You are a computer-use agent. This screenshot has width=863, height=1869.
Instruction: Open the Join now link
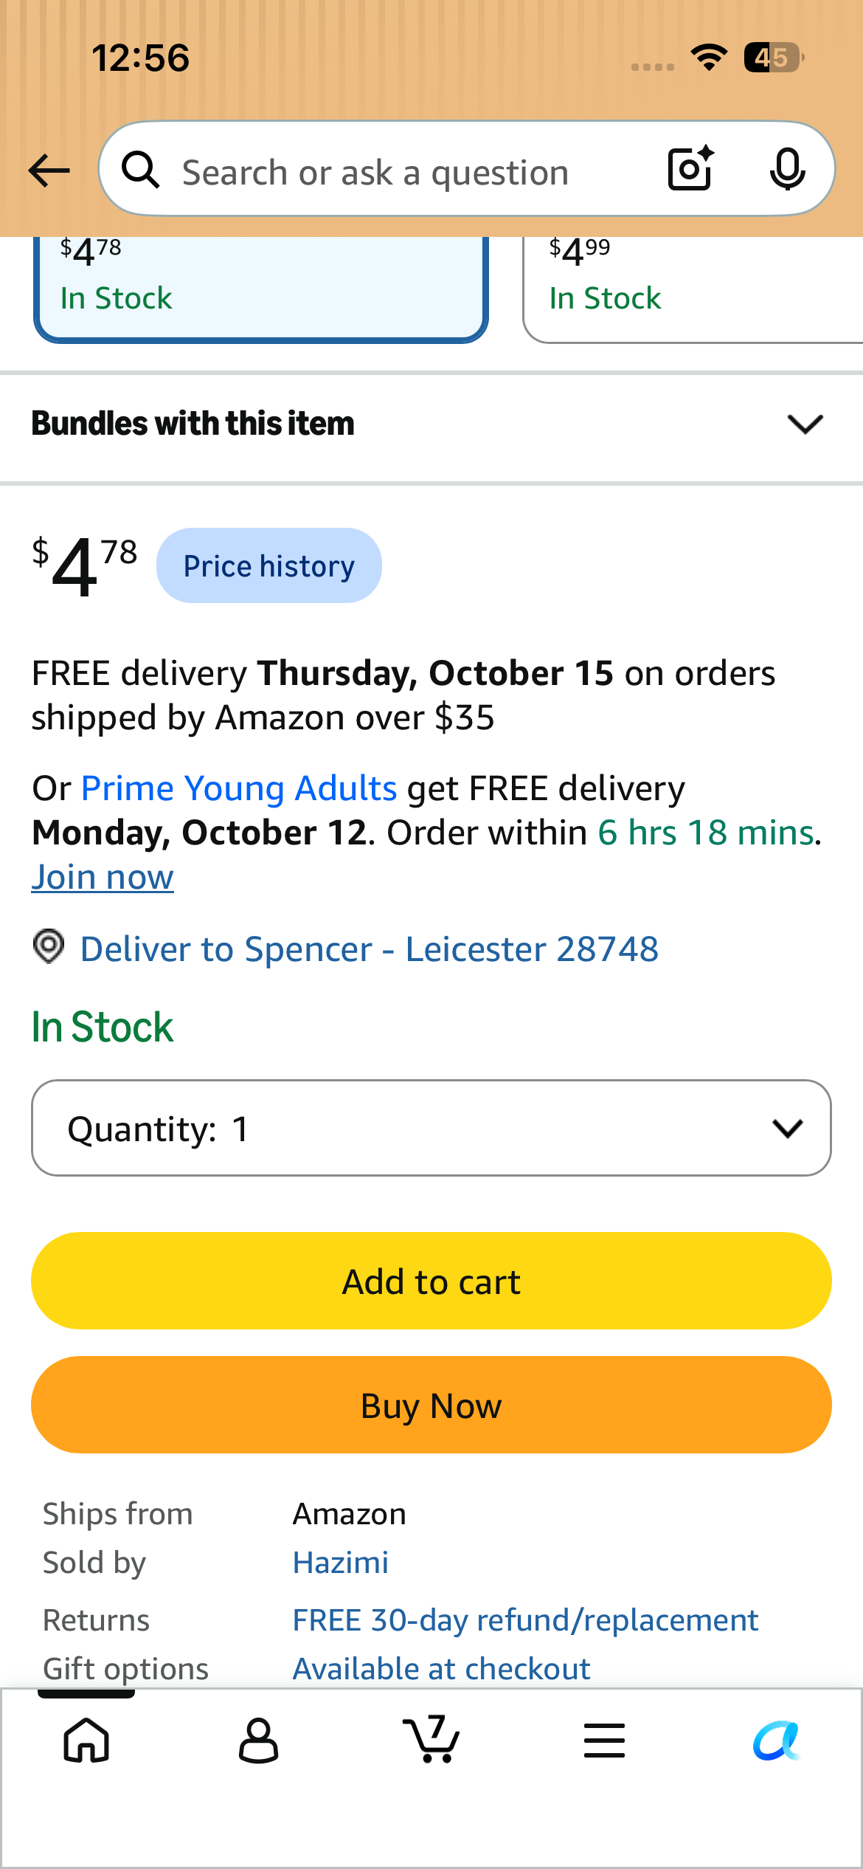point(103,877)
